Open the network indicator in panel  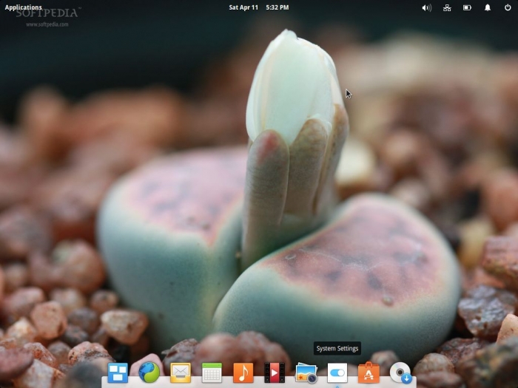click(447, 7)
